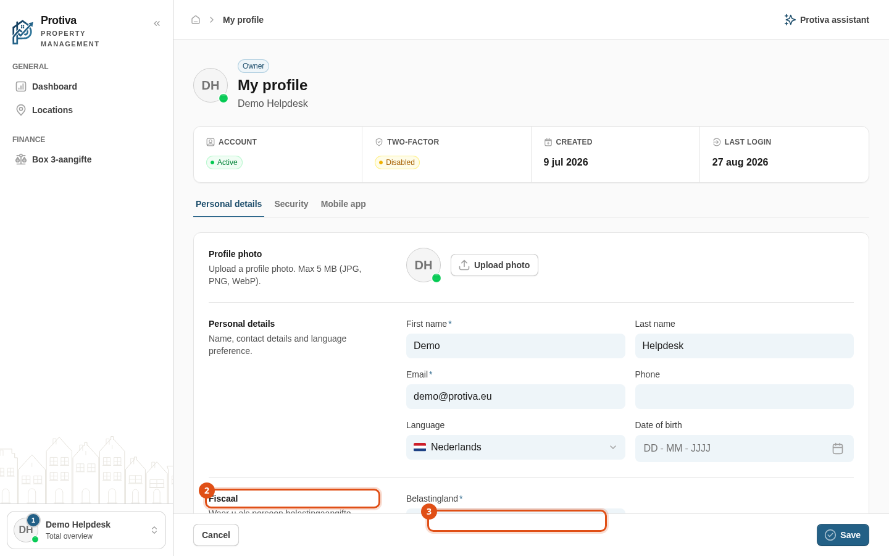Click the First name input field
Viewport: 889px width, 556px height.
[x=515, y=346]
